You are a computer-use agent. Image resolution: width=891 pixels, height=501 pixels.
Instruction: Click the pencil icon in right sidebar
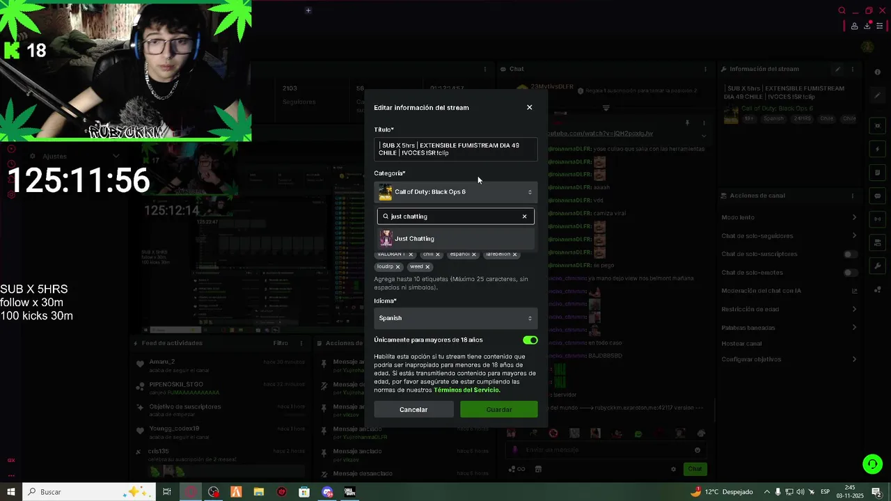tap(878, 95)
